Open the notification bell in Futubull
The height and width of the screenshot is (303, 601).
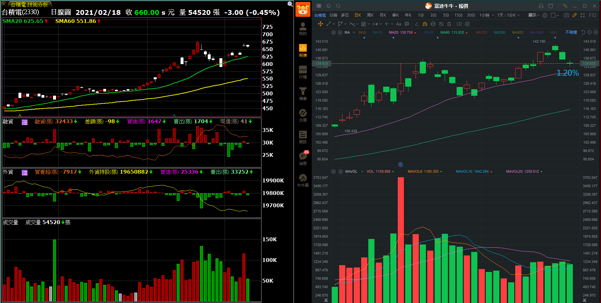tap(328, 6)
